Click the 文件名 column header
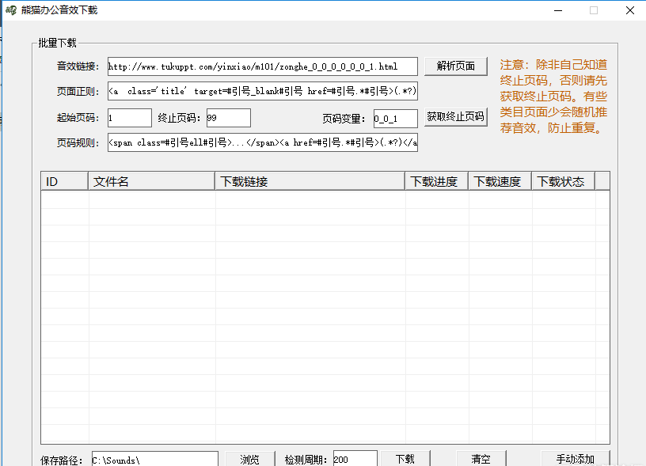Image resolution: width=646 pixels, height=466 pixels. (152, 181)
